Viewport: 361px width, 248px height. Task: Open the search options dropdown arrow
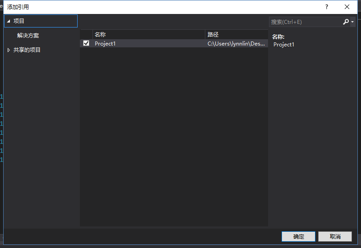352,22
